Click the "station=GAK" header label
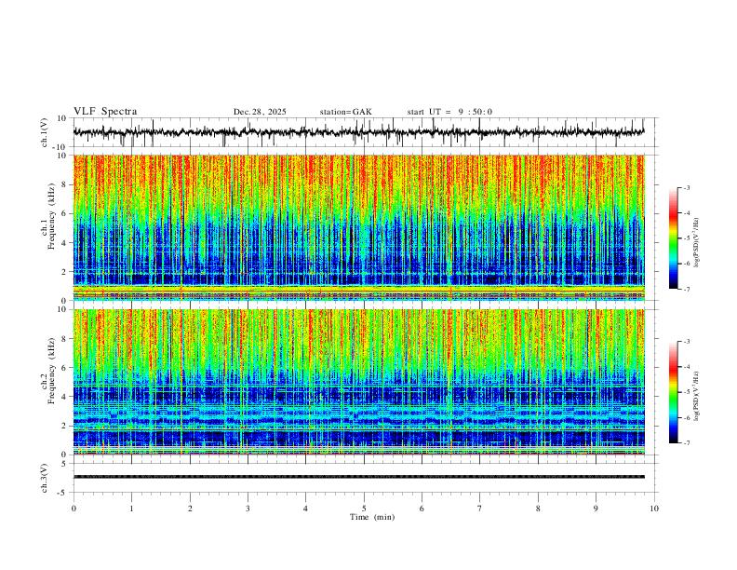Image resolution: width=737 pixels, height=570 pixels. click(345, 112)
